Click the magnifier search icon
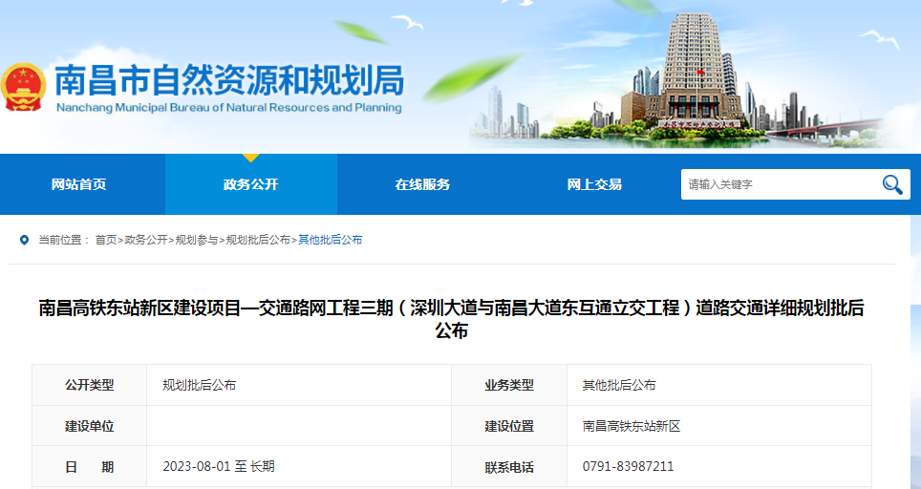 click(892, 184)
